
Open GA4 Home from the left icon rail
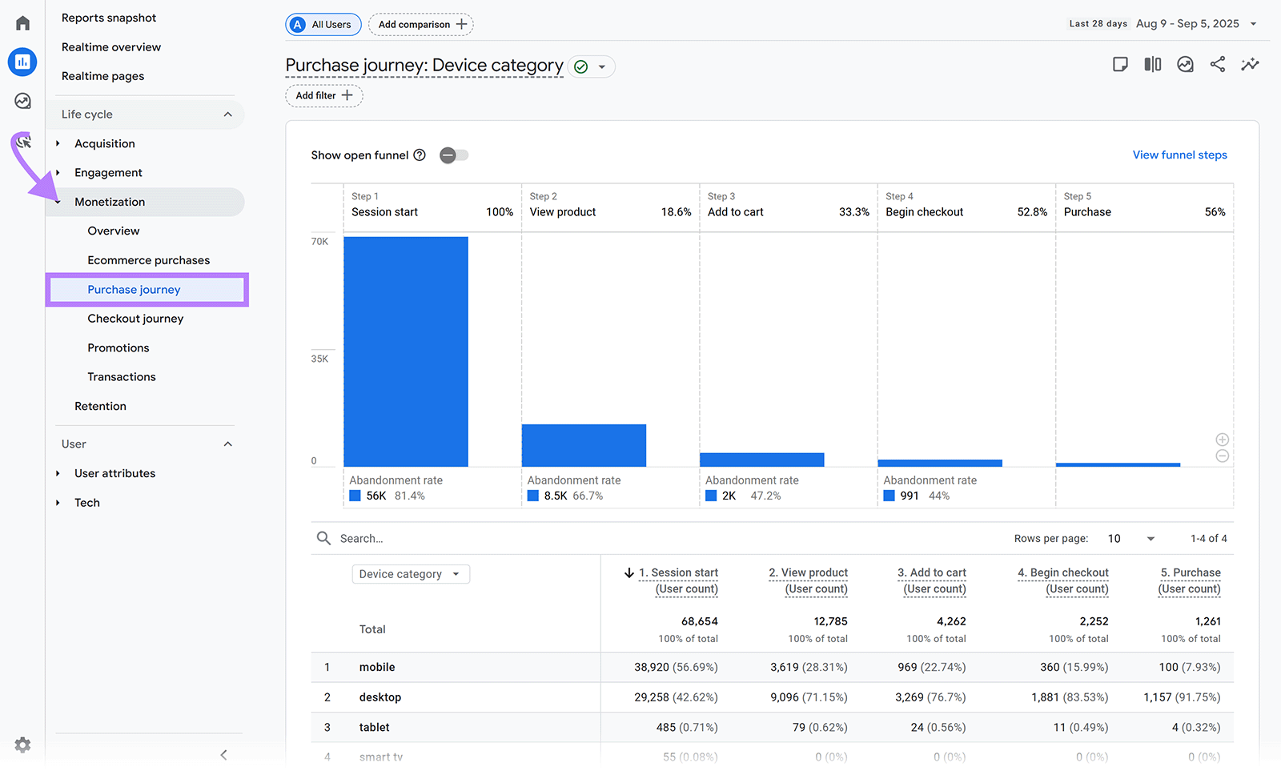click(x=22, y=22)
